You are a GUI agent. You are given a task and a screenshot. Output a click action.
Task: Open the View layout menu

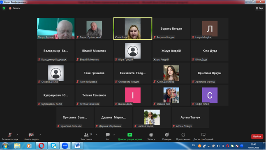(259, 8)
